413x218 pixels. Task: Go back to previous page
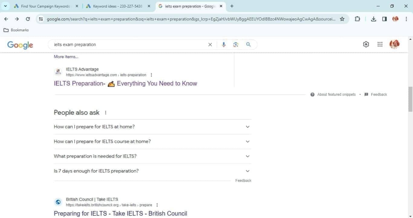click(x=6, y=19)
